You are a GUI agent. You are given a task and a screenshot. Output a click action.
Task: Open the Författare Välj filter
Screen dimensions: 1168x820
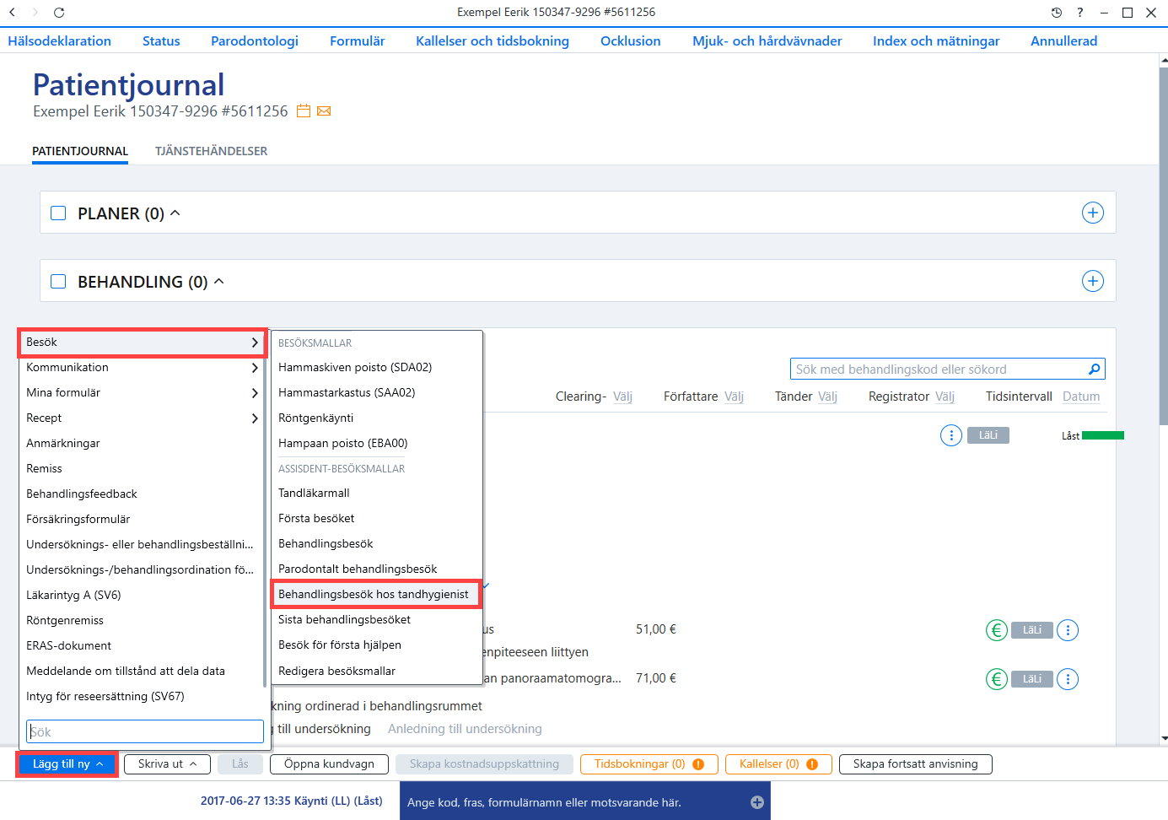[734, 397]
